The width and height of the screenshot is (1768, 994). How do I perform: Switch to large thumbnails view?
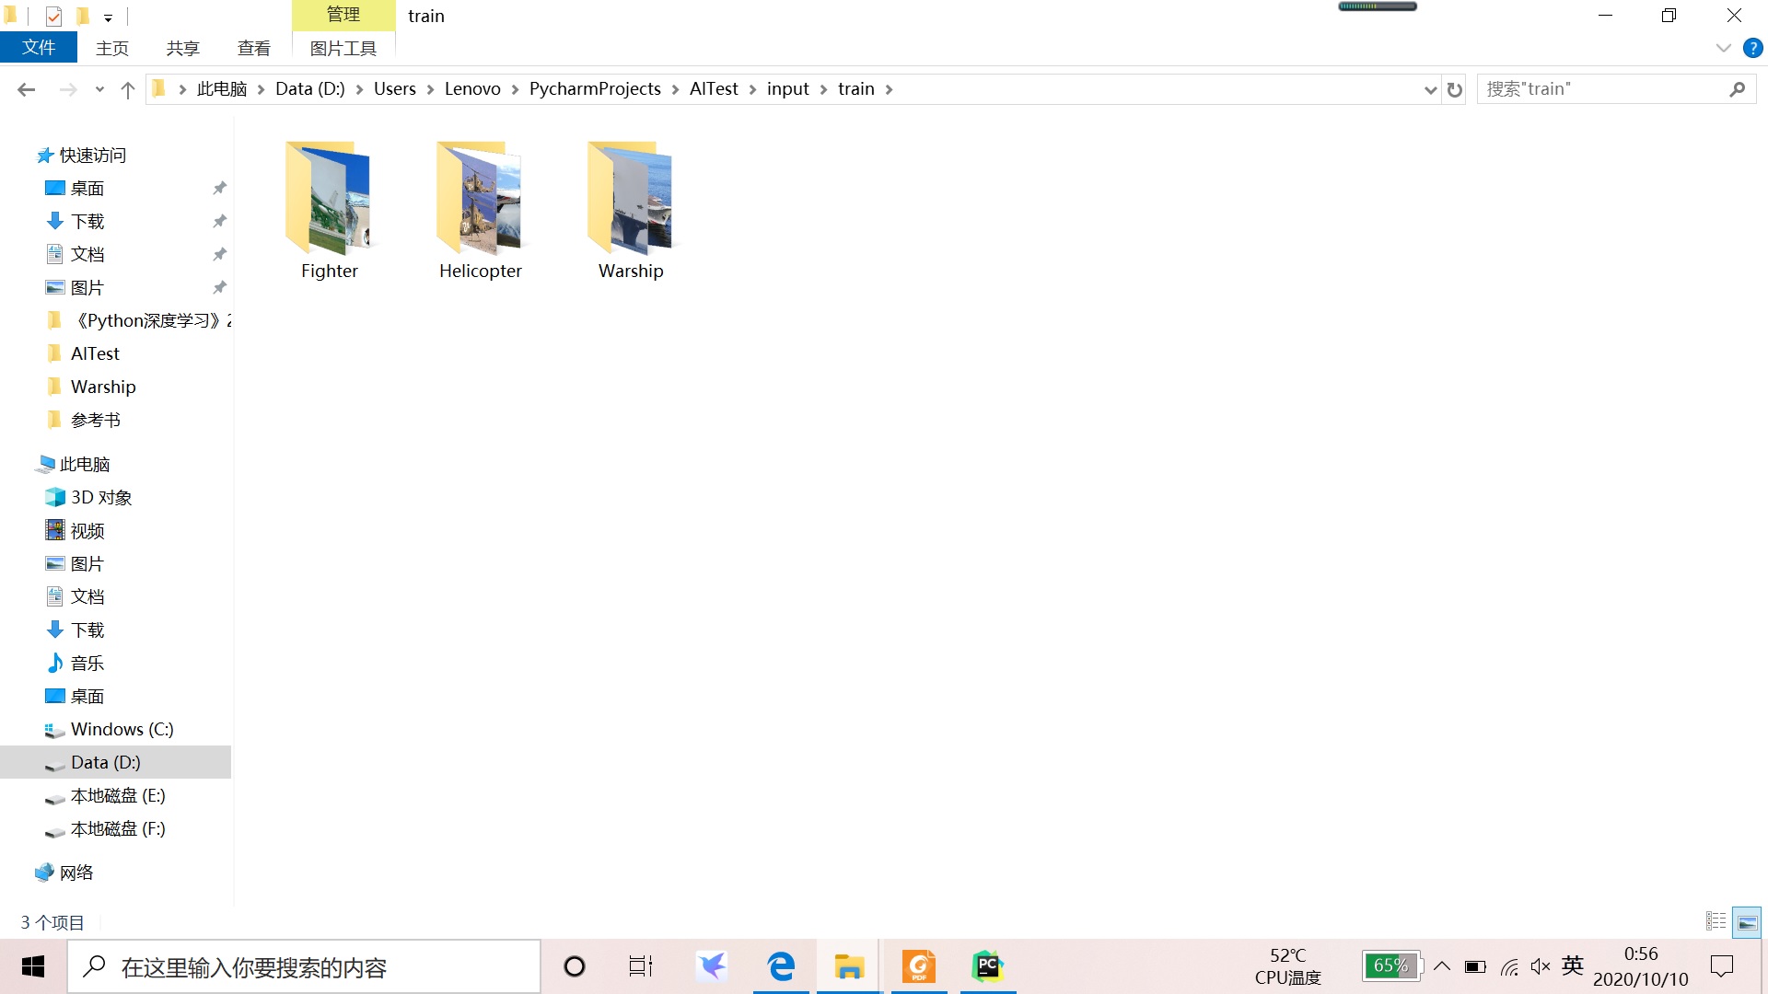click(x=1747, y=921)
